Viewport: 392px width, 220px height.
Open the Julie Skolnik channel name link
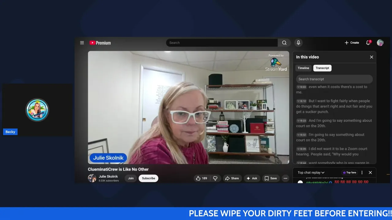pos(108,176)
